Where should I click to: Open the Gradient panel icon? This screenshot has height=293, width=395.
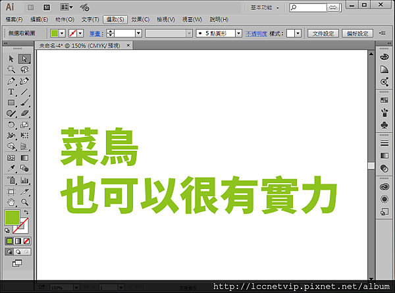click(384, 155)
